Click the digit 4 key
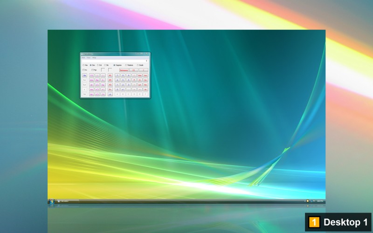 (117, 80)
